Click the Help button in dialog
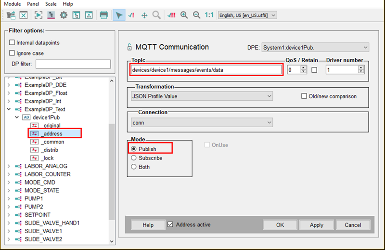This screenshot has height=250, width=385. pyautogui.click(x=148, y=225)
